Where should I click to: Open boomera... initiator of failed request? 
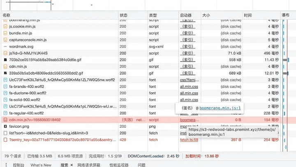coord(190,120)
